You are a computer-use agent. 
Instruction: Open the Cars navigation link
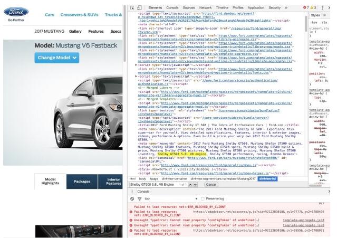50,15
